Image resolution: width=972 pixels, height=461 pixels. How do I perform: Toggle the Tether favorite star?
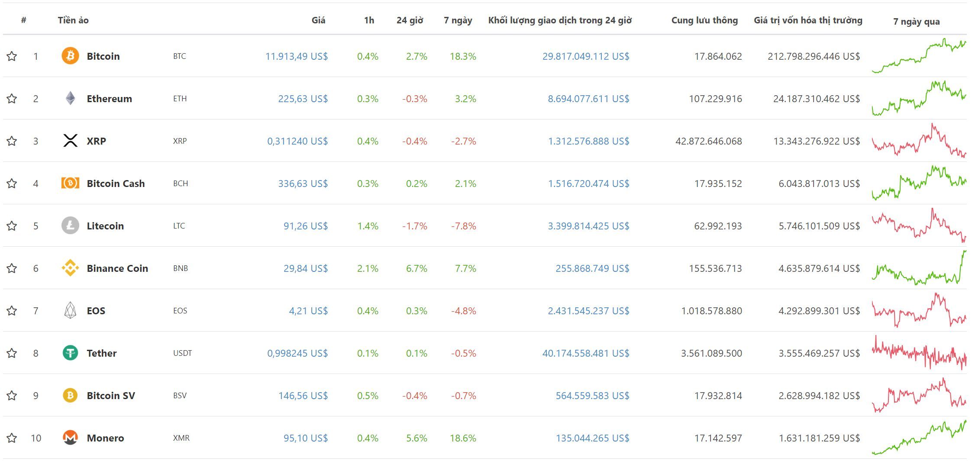coord(12,353)
